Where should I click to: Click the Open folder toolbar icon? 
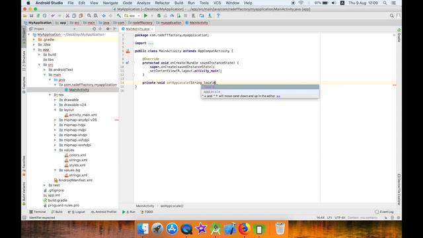25,16
